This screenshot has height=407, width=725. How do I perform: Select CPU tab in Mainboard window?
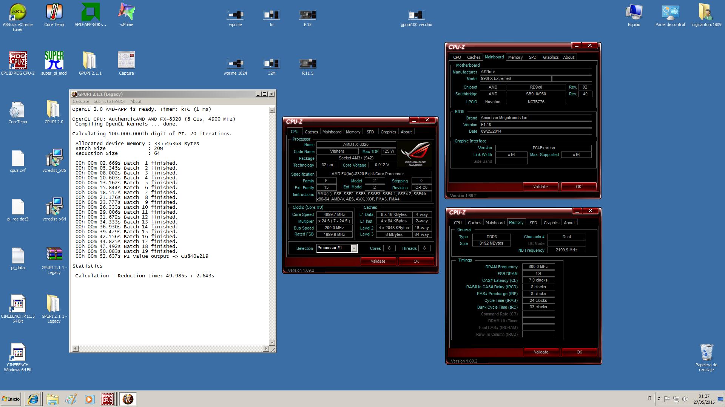tap(457, 57)
